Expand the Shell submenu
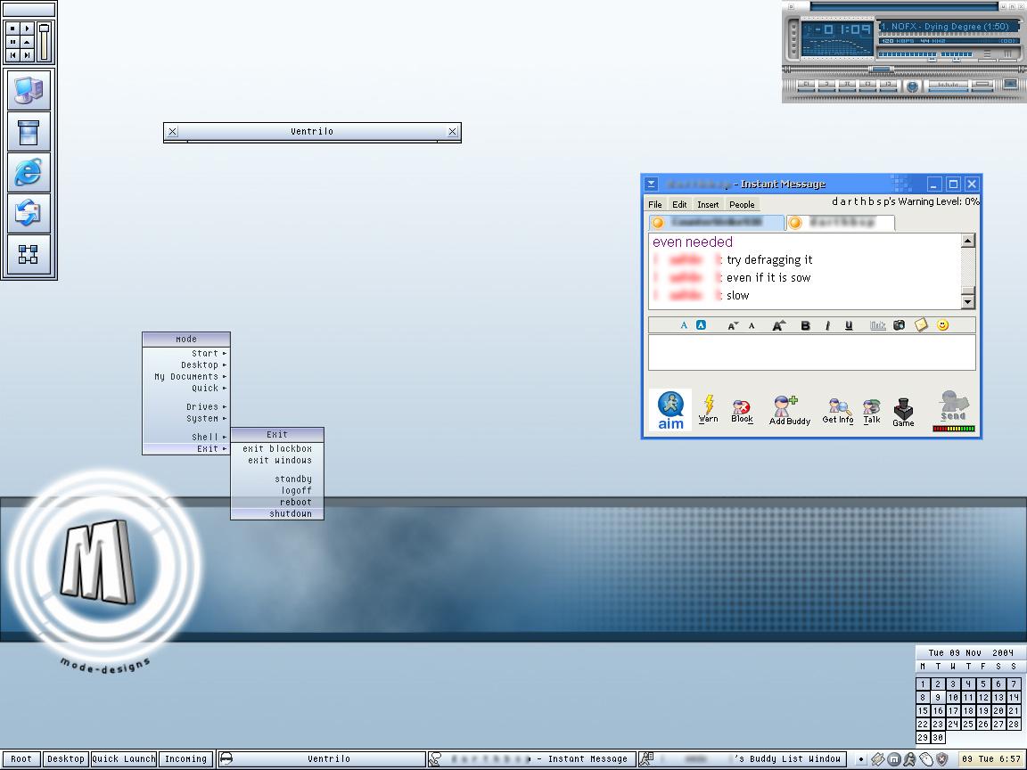 coord(186,437)
